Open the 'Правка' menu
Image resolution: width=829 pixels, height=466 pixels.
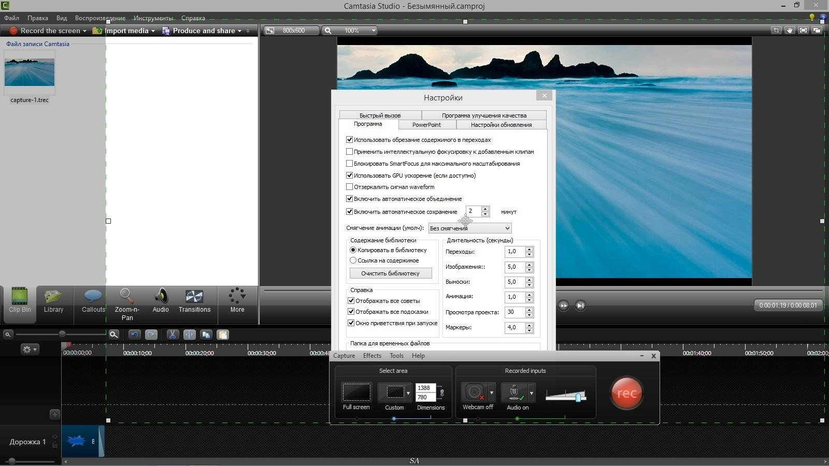[x=38, y=18]
